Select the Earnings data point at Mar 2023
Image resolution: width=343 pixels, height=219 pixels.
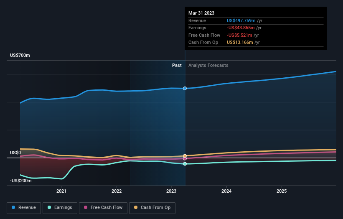pyautogui.click(x=185, y=164)
